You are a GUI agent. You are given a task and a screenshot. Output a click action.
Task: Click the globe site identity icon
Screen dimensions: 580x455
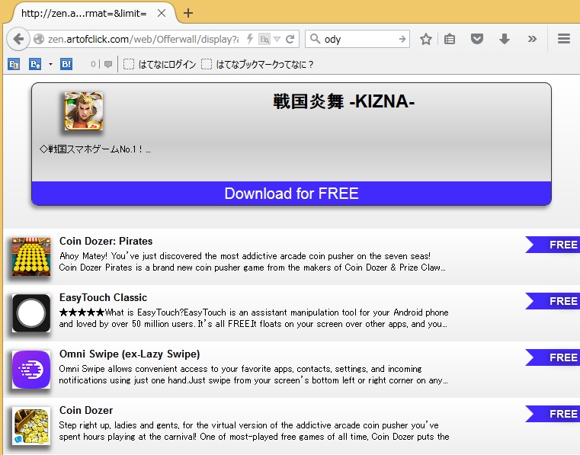click(x=39, y=39)
